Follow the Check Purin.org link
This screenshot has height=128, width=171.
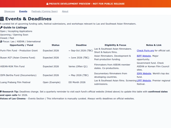[145, 51]
